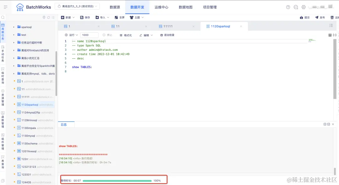This screenshot has width=339, height=185.
Task: Select the 日志 log tab
Action: point(66,124)
